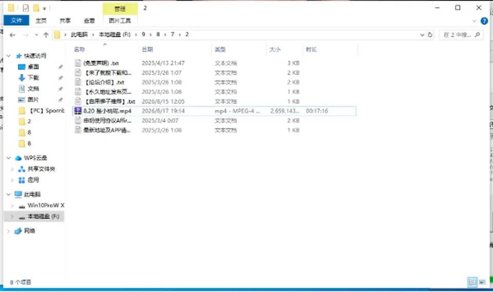Click the 00:17:16 duration cell
The width and height of the screenshot is (493, 292).
(x=317, y=111)
